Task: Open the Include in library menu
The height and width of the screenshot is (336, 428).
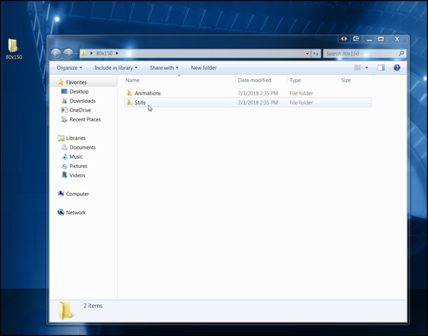Action: (x=116, y=68)
